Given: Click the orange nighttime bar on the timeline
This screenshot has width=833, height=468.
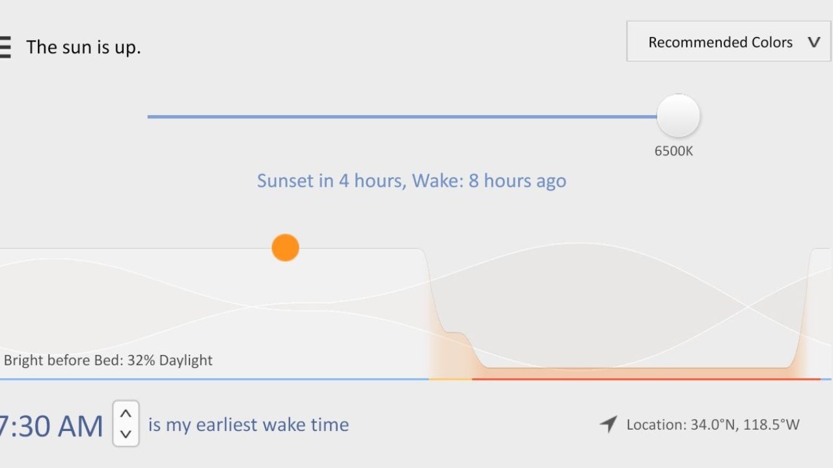Looking at the screenshot, I should pyautogui.click(x=644, y=377).
